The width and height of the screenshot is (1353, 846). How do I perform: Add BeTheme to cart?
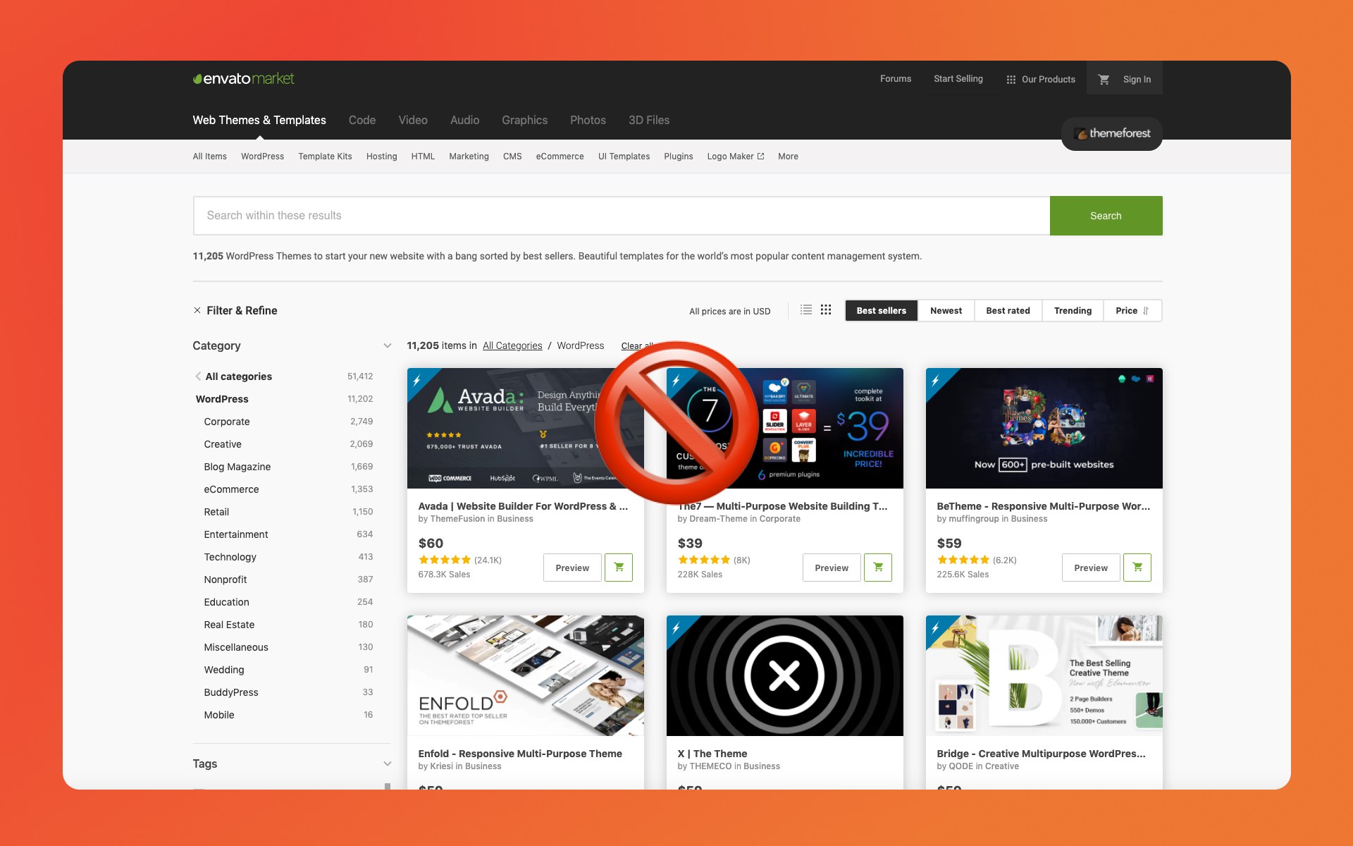pos(1137,568)
